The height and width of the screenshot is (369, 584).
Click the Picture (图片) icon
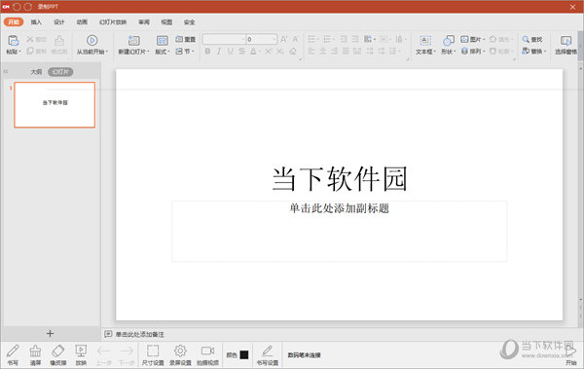(x=464, y=39)
